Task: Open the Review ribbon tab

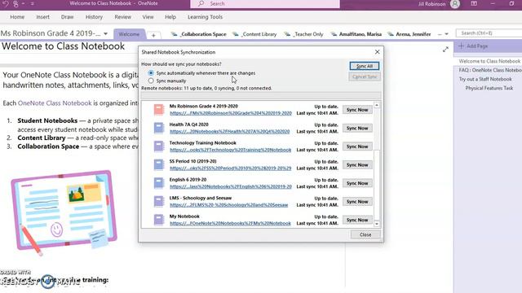Action: pyautogui.click(x=123, y=17)
